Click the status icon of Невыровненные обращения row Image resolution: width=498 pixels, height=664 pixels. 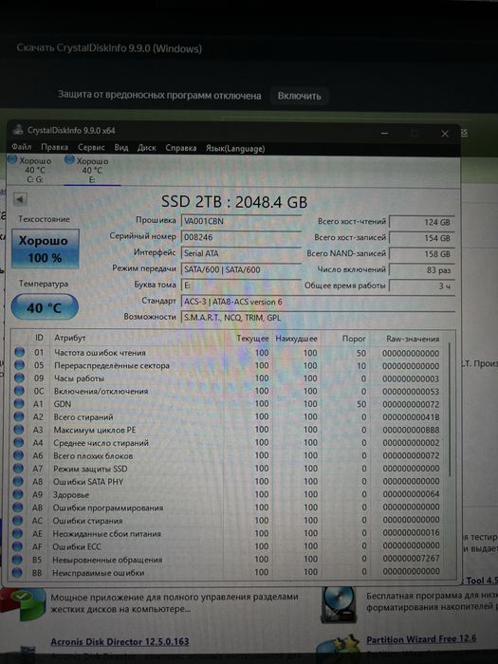point(17,560)
